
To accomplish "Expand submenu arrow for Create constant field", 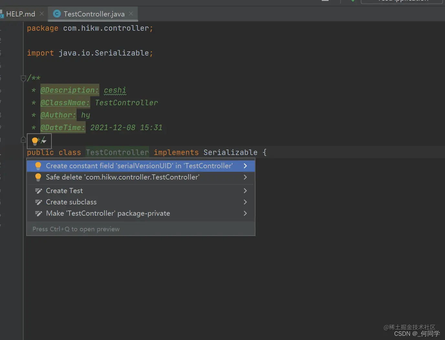I will click(245, 166).
